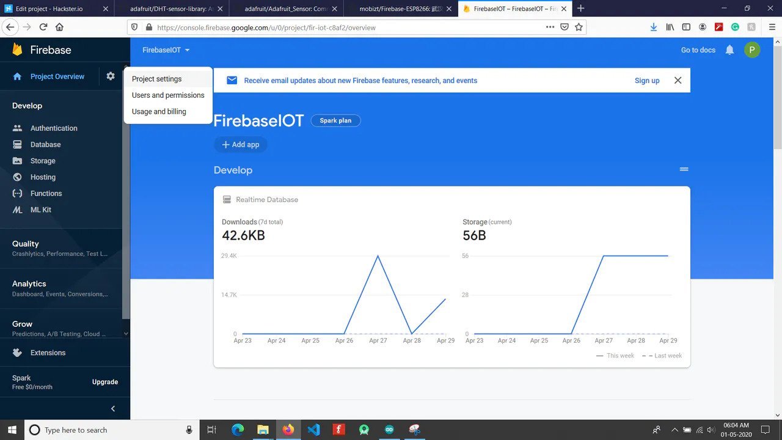The width and height of the screenshot is (782, 440).
Task: Dismiss the email updates banner
Action: pyautogui.click(x=678, y=80)
